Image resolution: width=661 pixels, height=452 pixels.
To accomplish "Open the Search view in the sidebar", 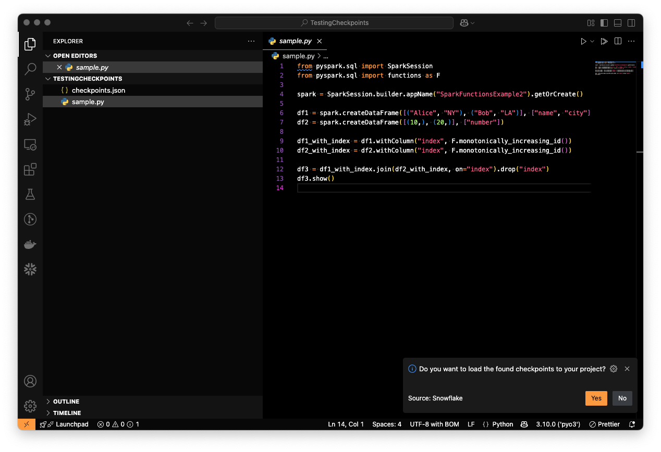I will pyautogui.click(x=30, y=69).
